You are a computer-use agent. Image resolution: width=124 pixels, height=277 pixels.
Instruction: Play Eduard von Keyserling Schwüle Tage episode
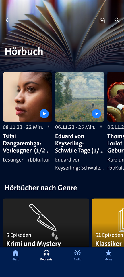coord(96,114)
